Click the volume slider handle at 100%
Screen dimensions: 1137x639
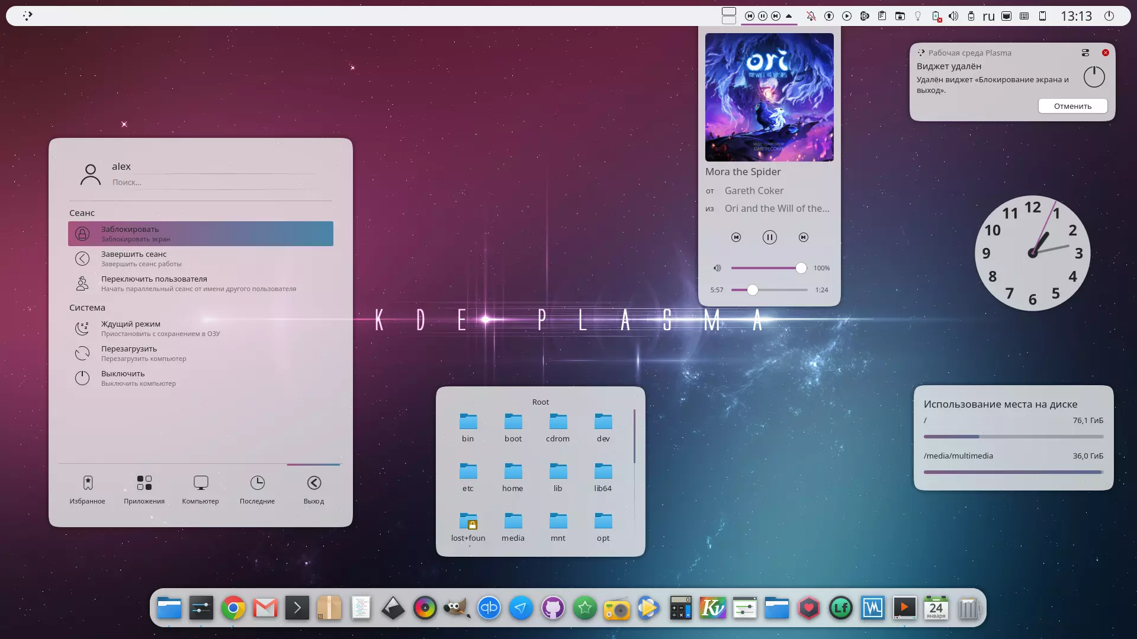tap(801, 268)
